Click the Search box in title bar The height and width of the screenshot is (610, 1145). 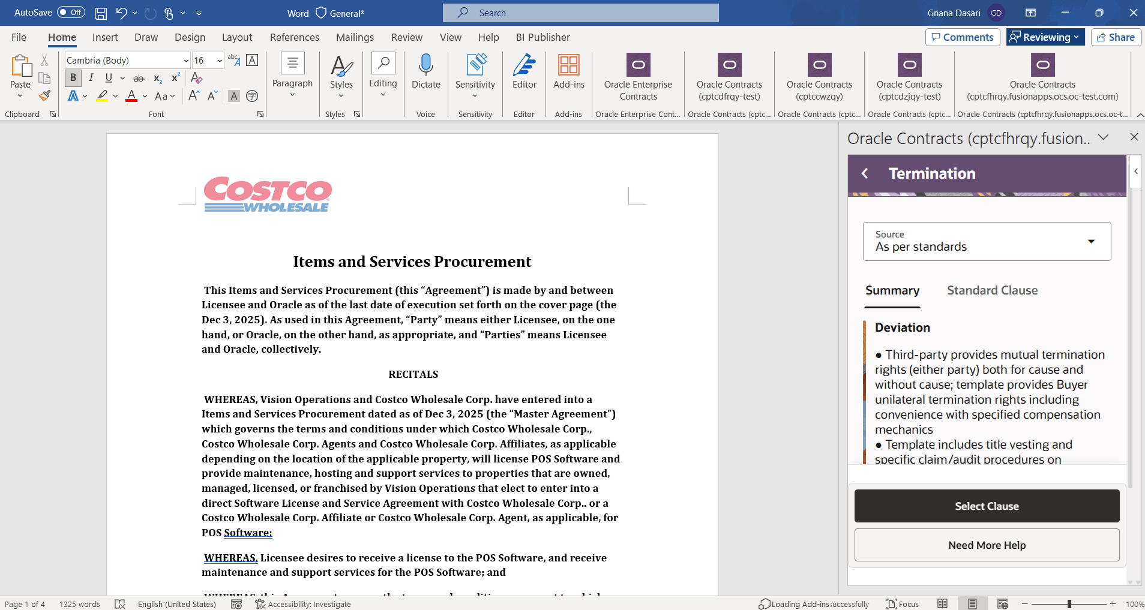coord(581,13)
